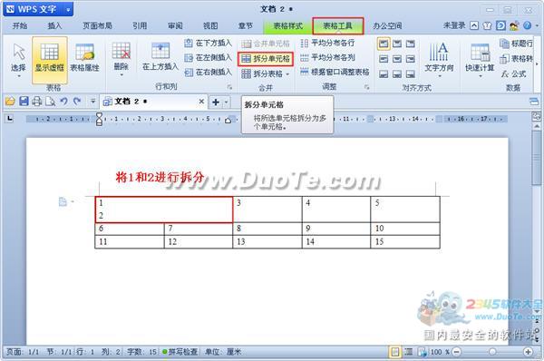Screen dimensions: 544x361
Task: Click 拆分表格 split table icon
Action: 247,73
